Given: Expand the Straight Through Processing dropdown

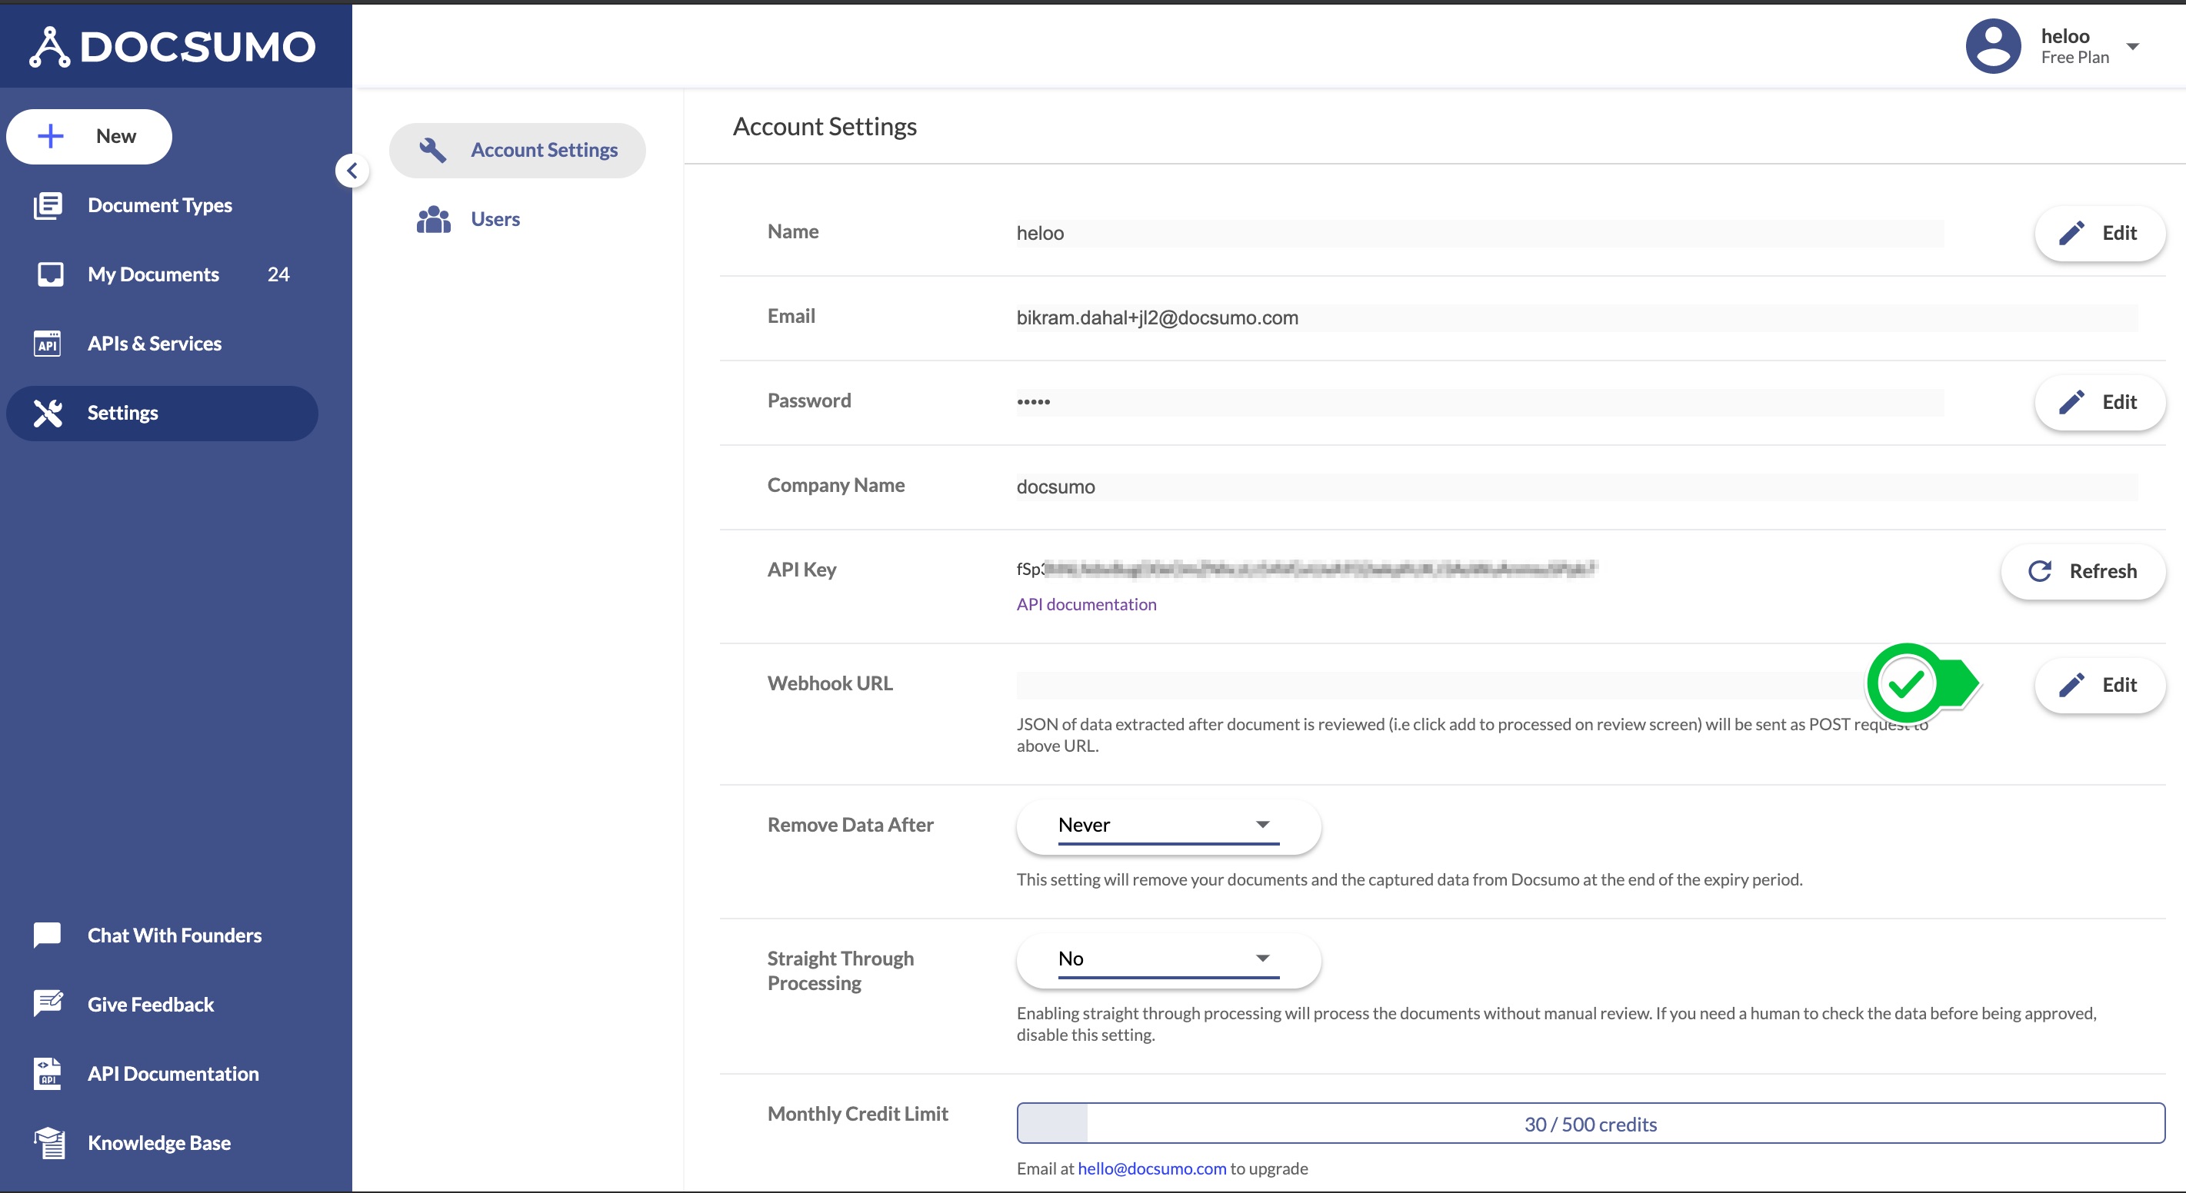Looking at the screenshot, I should tap(1168, 959).
